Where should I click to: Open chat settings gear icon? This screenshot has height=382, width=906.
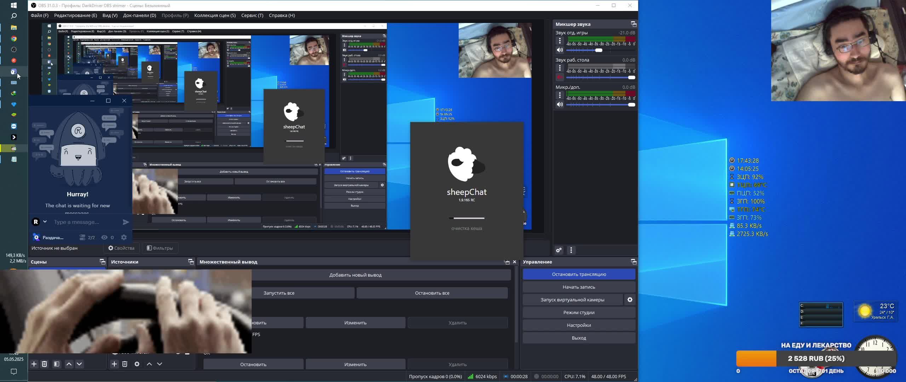pos(124,237)
